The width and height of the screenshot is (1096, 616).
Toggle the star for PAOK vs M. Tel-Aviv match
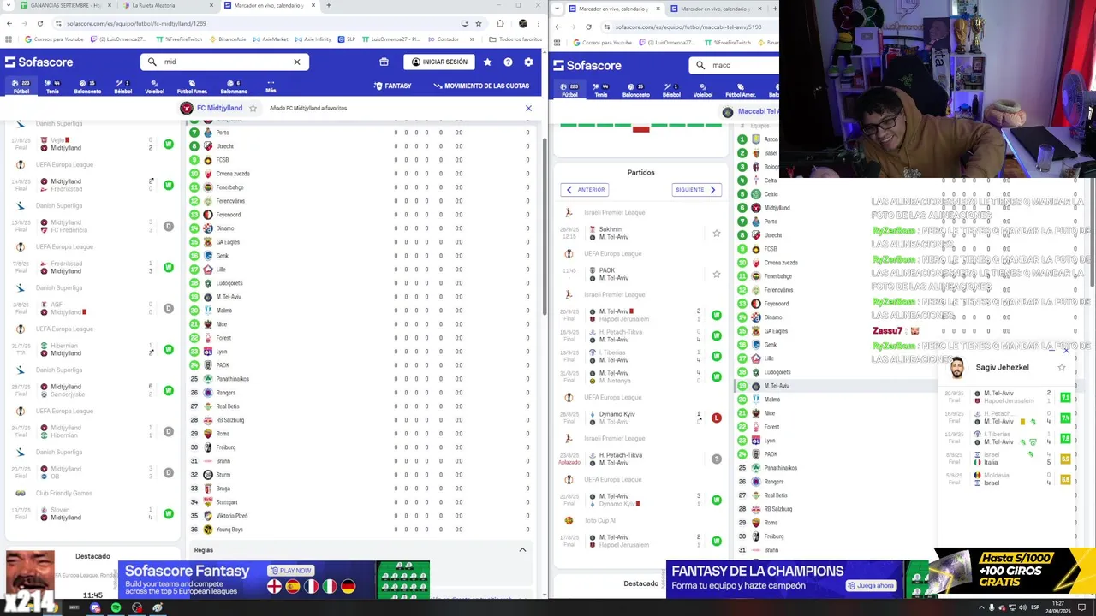pyautogui.click(x=717, y=274)
